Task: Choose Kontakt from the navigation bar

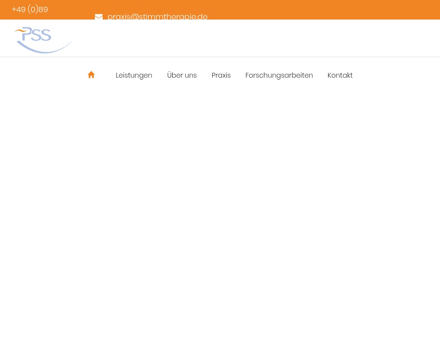Action: [x=340, y=75]
